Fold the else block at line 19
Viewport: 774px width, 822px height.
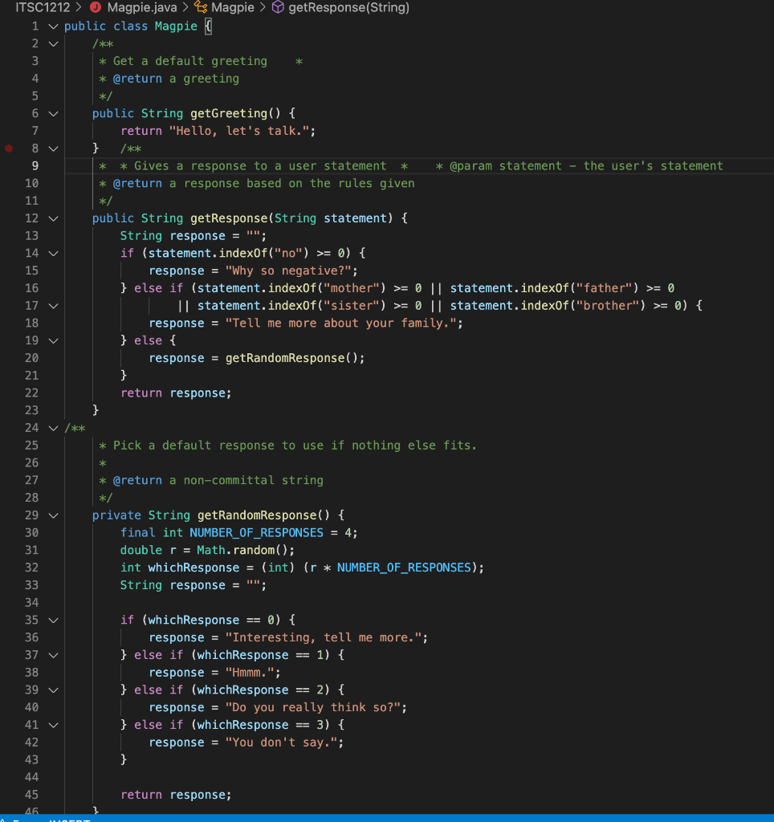coord(52,340)
